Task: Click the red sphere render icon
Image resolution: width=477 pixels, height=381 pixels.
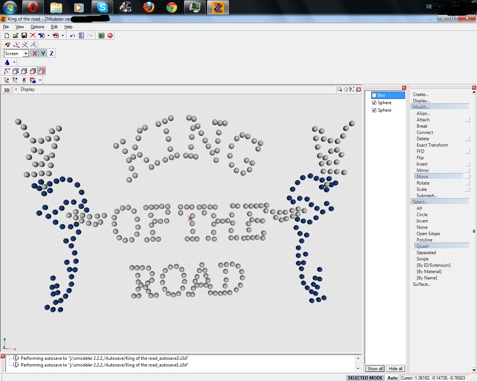Action: click(x=110, y=36)
